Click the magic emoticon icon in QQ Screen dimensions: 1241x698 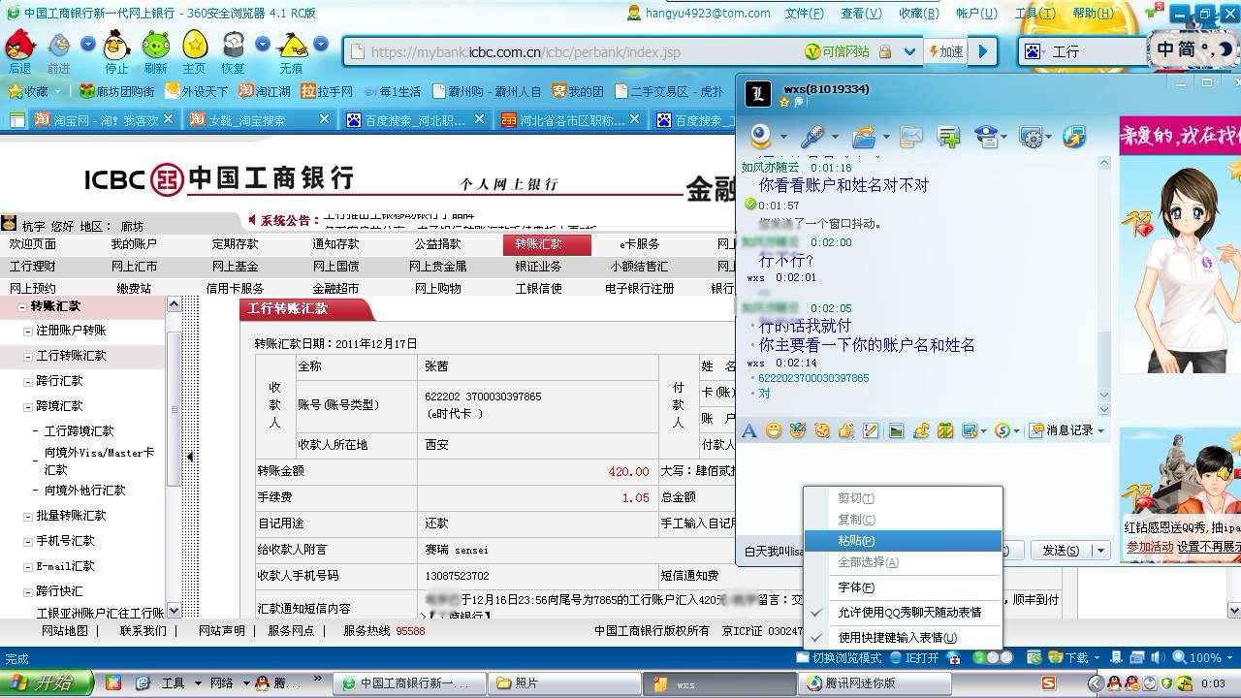(x=798, y=430)
